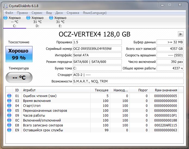The height and width of the screenshot is (149, 189).
Task: Select the Включений/отключений attribute row
Action: point(92,120)
